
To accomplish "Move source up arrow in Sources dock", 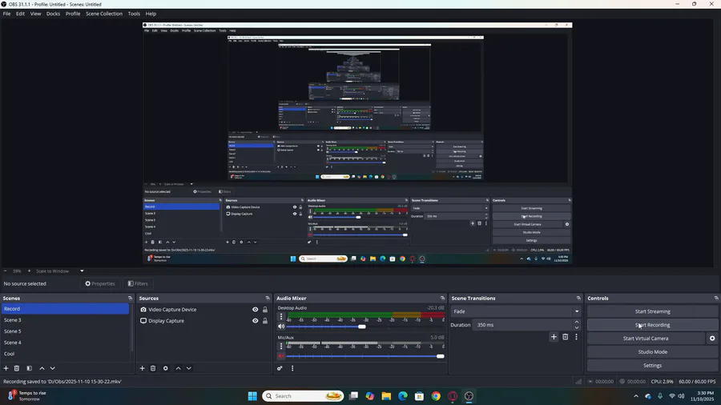I will click(179, 368).
